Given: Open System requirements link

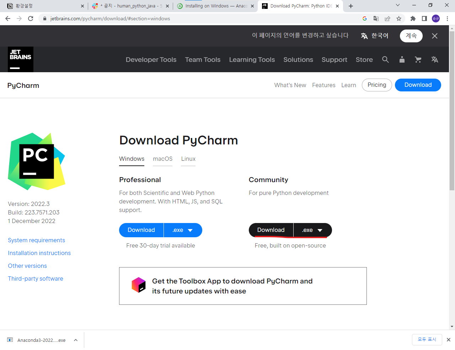Looking at the screenshot, I should click(37, 240).
